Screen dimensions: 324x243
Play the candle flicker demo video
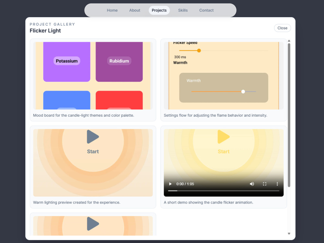pyautogui.click(x=170, y=184)
